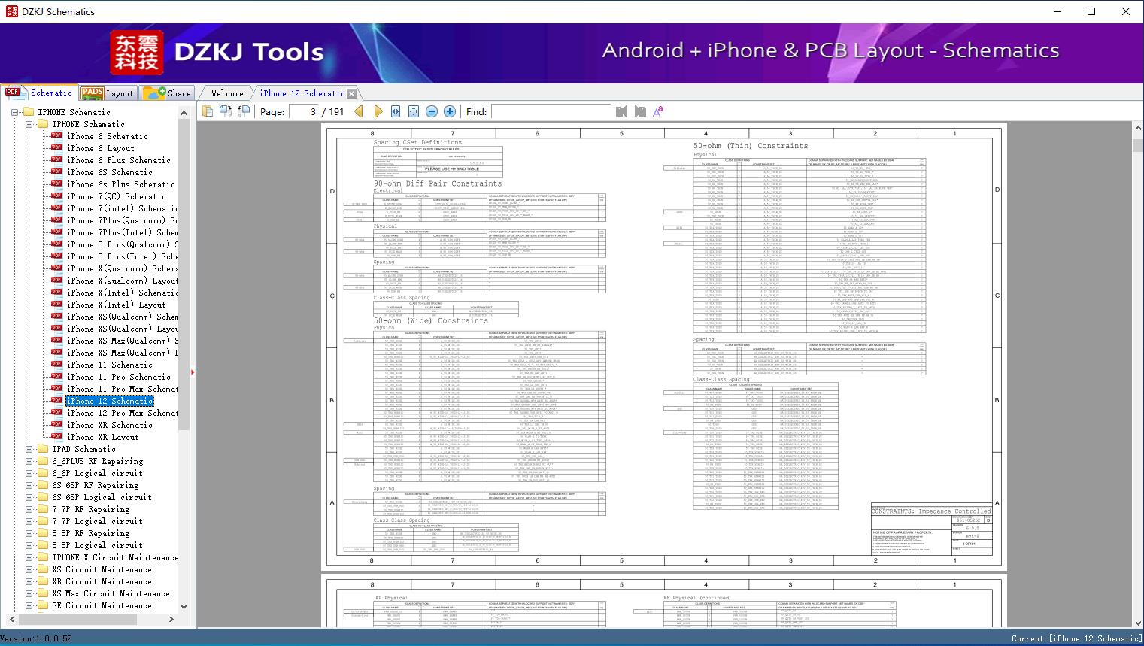This screenshot has width=1144, height=646.
Task: Click PDF icon of iPhone XR Schematic
Action: 56,425
